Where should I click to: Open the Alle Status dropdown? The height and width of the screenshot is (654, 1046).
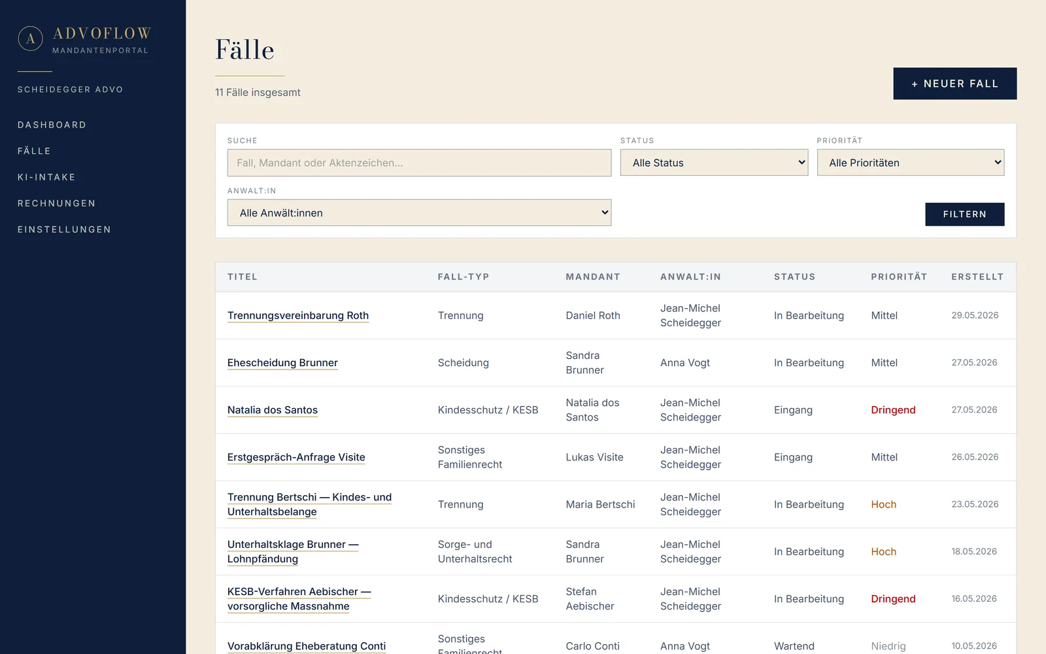point(714,163)
